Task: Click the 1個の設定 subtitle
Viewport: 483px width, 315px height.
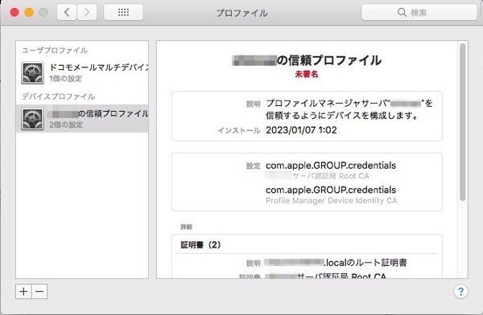Action: [66, 79]
